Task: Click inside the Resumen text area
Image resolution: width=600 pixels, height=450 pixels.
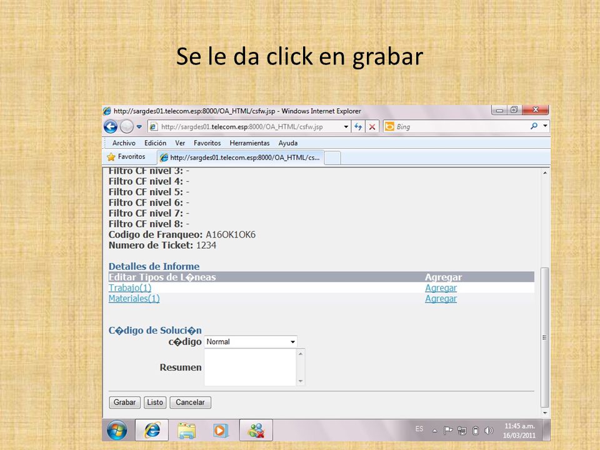Action: pos(250,367)
